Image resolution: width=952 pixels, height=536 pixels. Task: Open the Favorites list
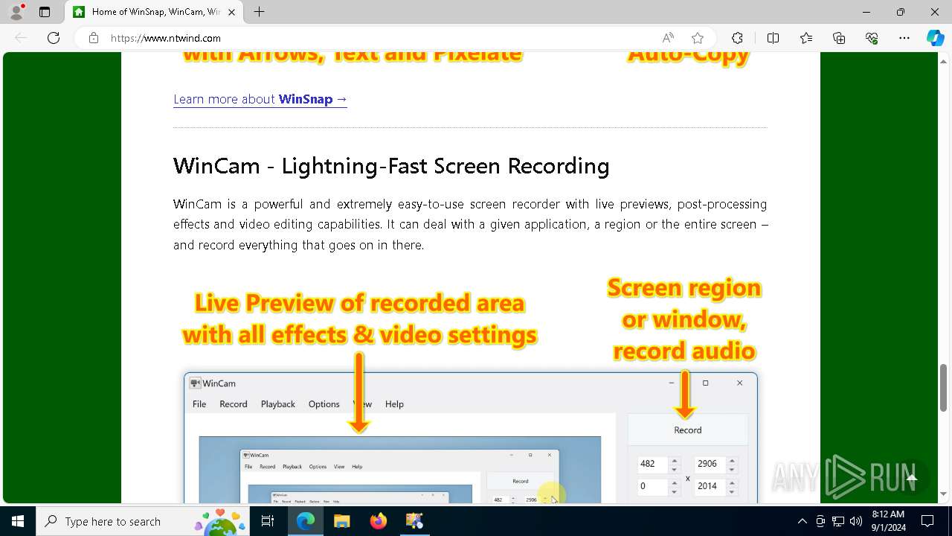806,38
